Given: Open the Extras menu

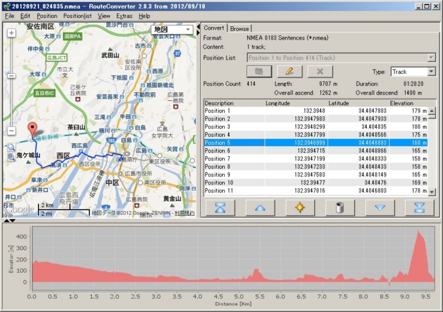Looking at the screenshot, I should coord(124,16).
